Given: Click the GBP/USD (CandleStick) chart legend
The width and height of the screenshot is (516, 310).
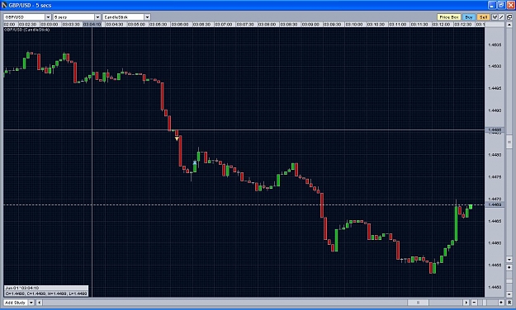Looking at the screenshot, I should click(27, 30).
